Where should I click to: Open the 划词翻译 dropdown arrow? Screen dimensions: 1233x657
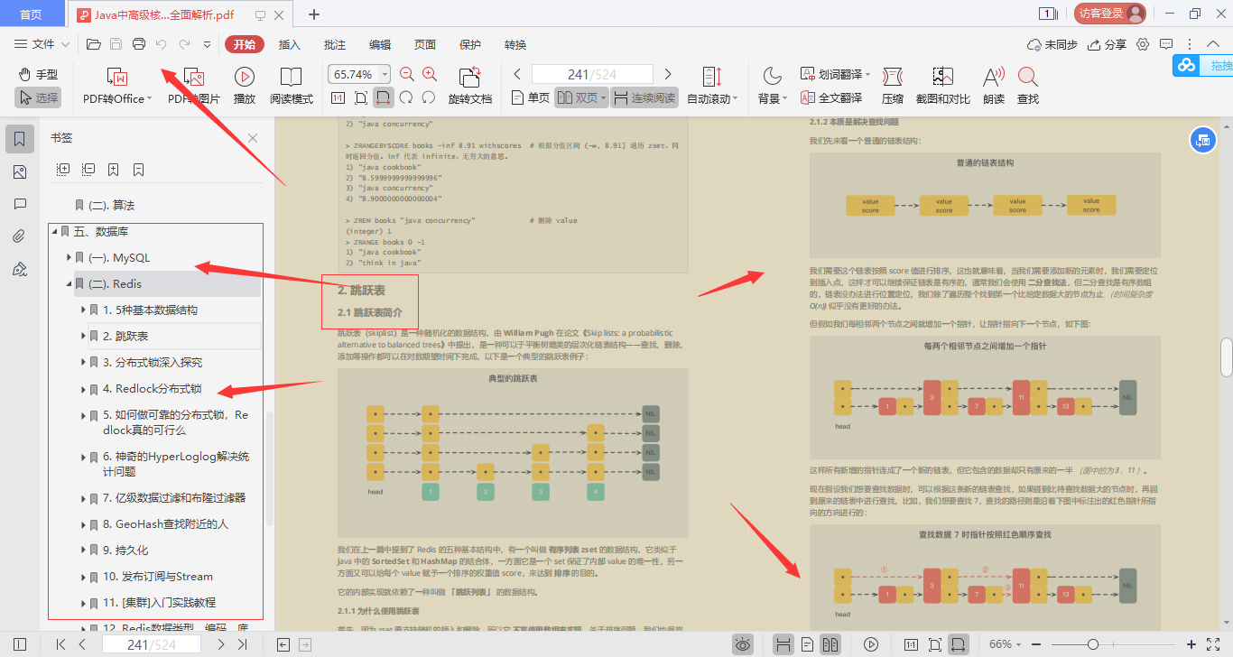coord(869,74)
